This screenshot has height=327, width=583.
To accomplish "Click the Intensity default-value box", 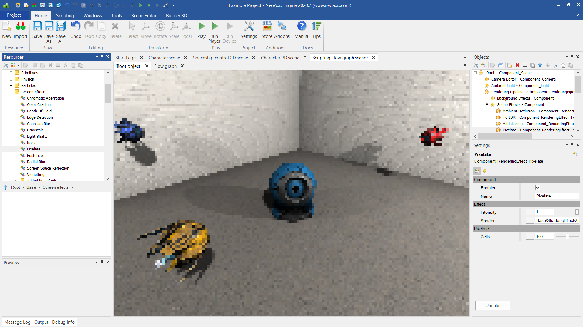I will [x=530, y=212].
